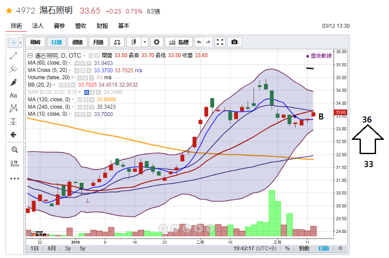
Task: Take a chart snapshot with camera icon
Action: 235,42
